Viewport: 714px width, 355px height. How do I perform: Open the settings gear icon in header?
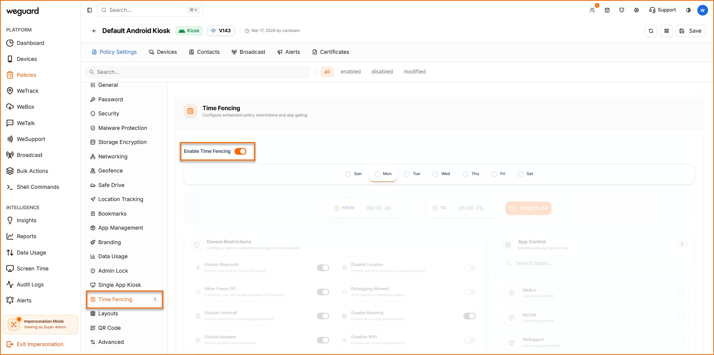point(636,10)
